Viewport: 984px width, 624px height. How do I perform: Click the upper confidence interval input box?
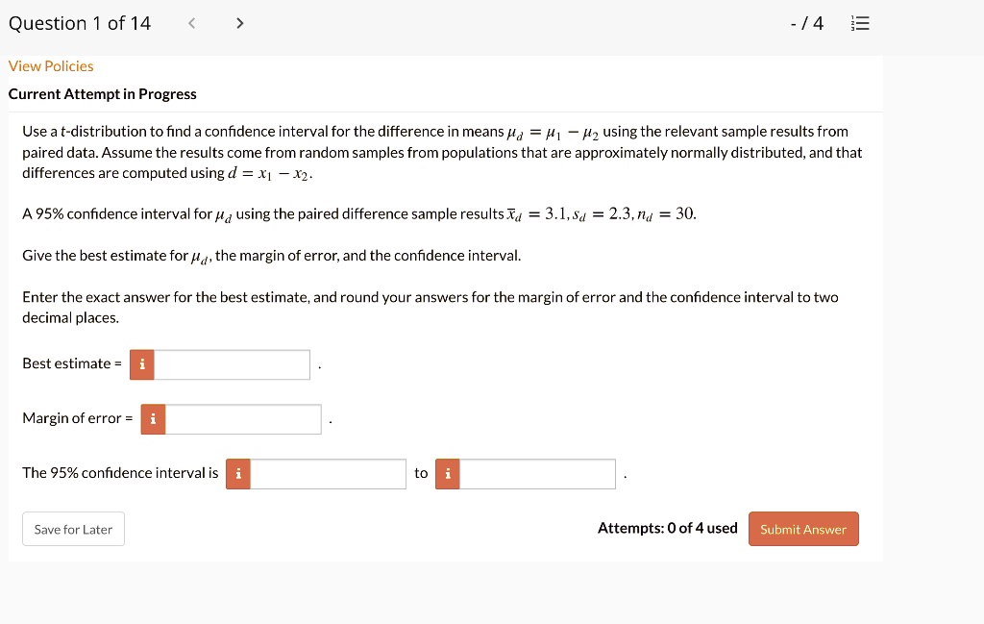click(536, 473)
